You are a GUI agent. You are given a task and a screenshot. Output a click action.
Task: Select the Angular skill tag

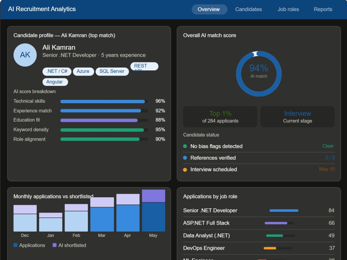pyautogui.click(x=55, y=82)
